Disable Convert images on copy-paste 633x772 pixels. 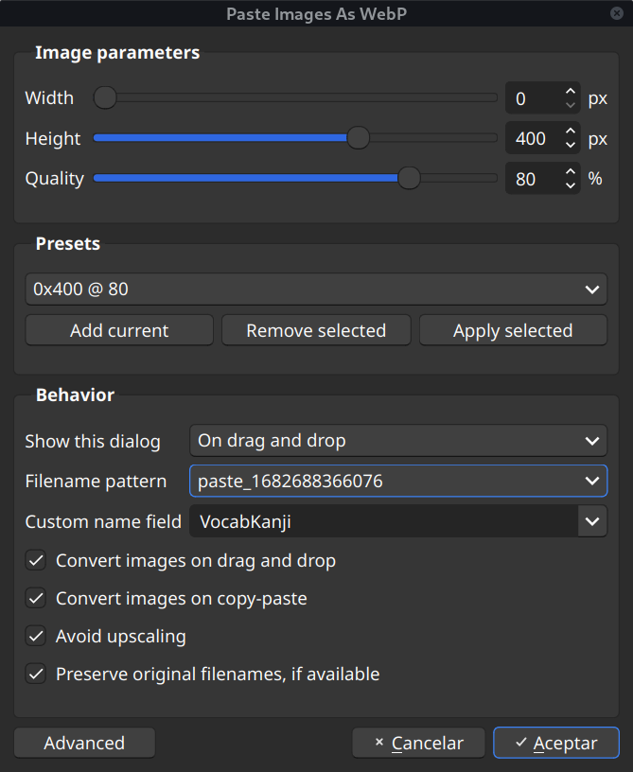click(36, 599)
